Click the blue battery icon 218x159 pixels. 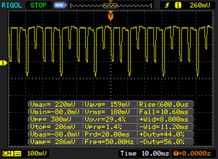tap(60, 5)
